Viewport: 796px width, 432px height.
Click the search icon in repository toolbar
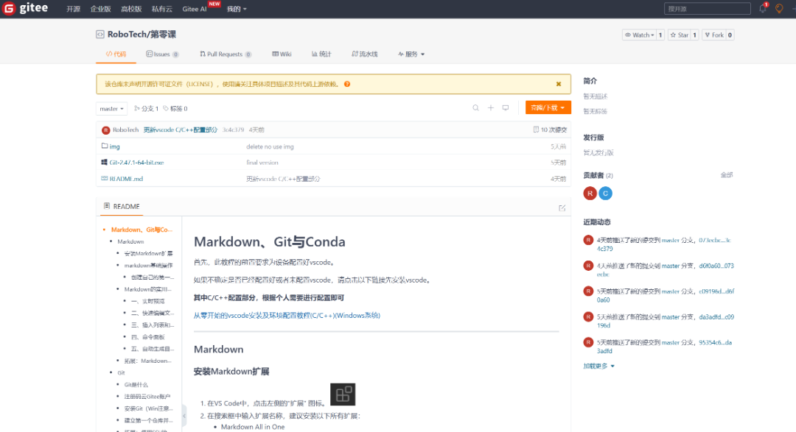[476, 108]
